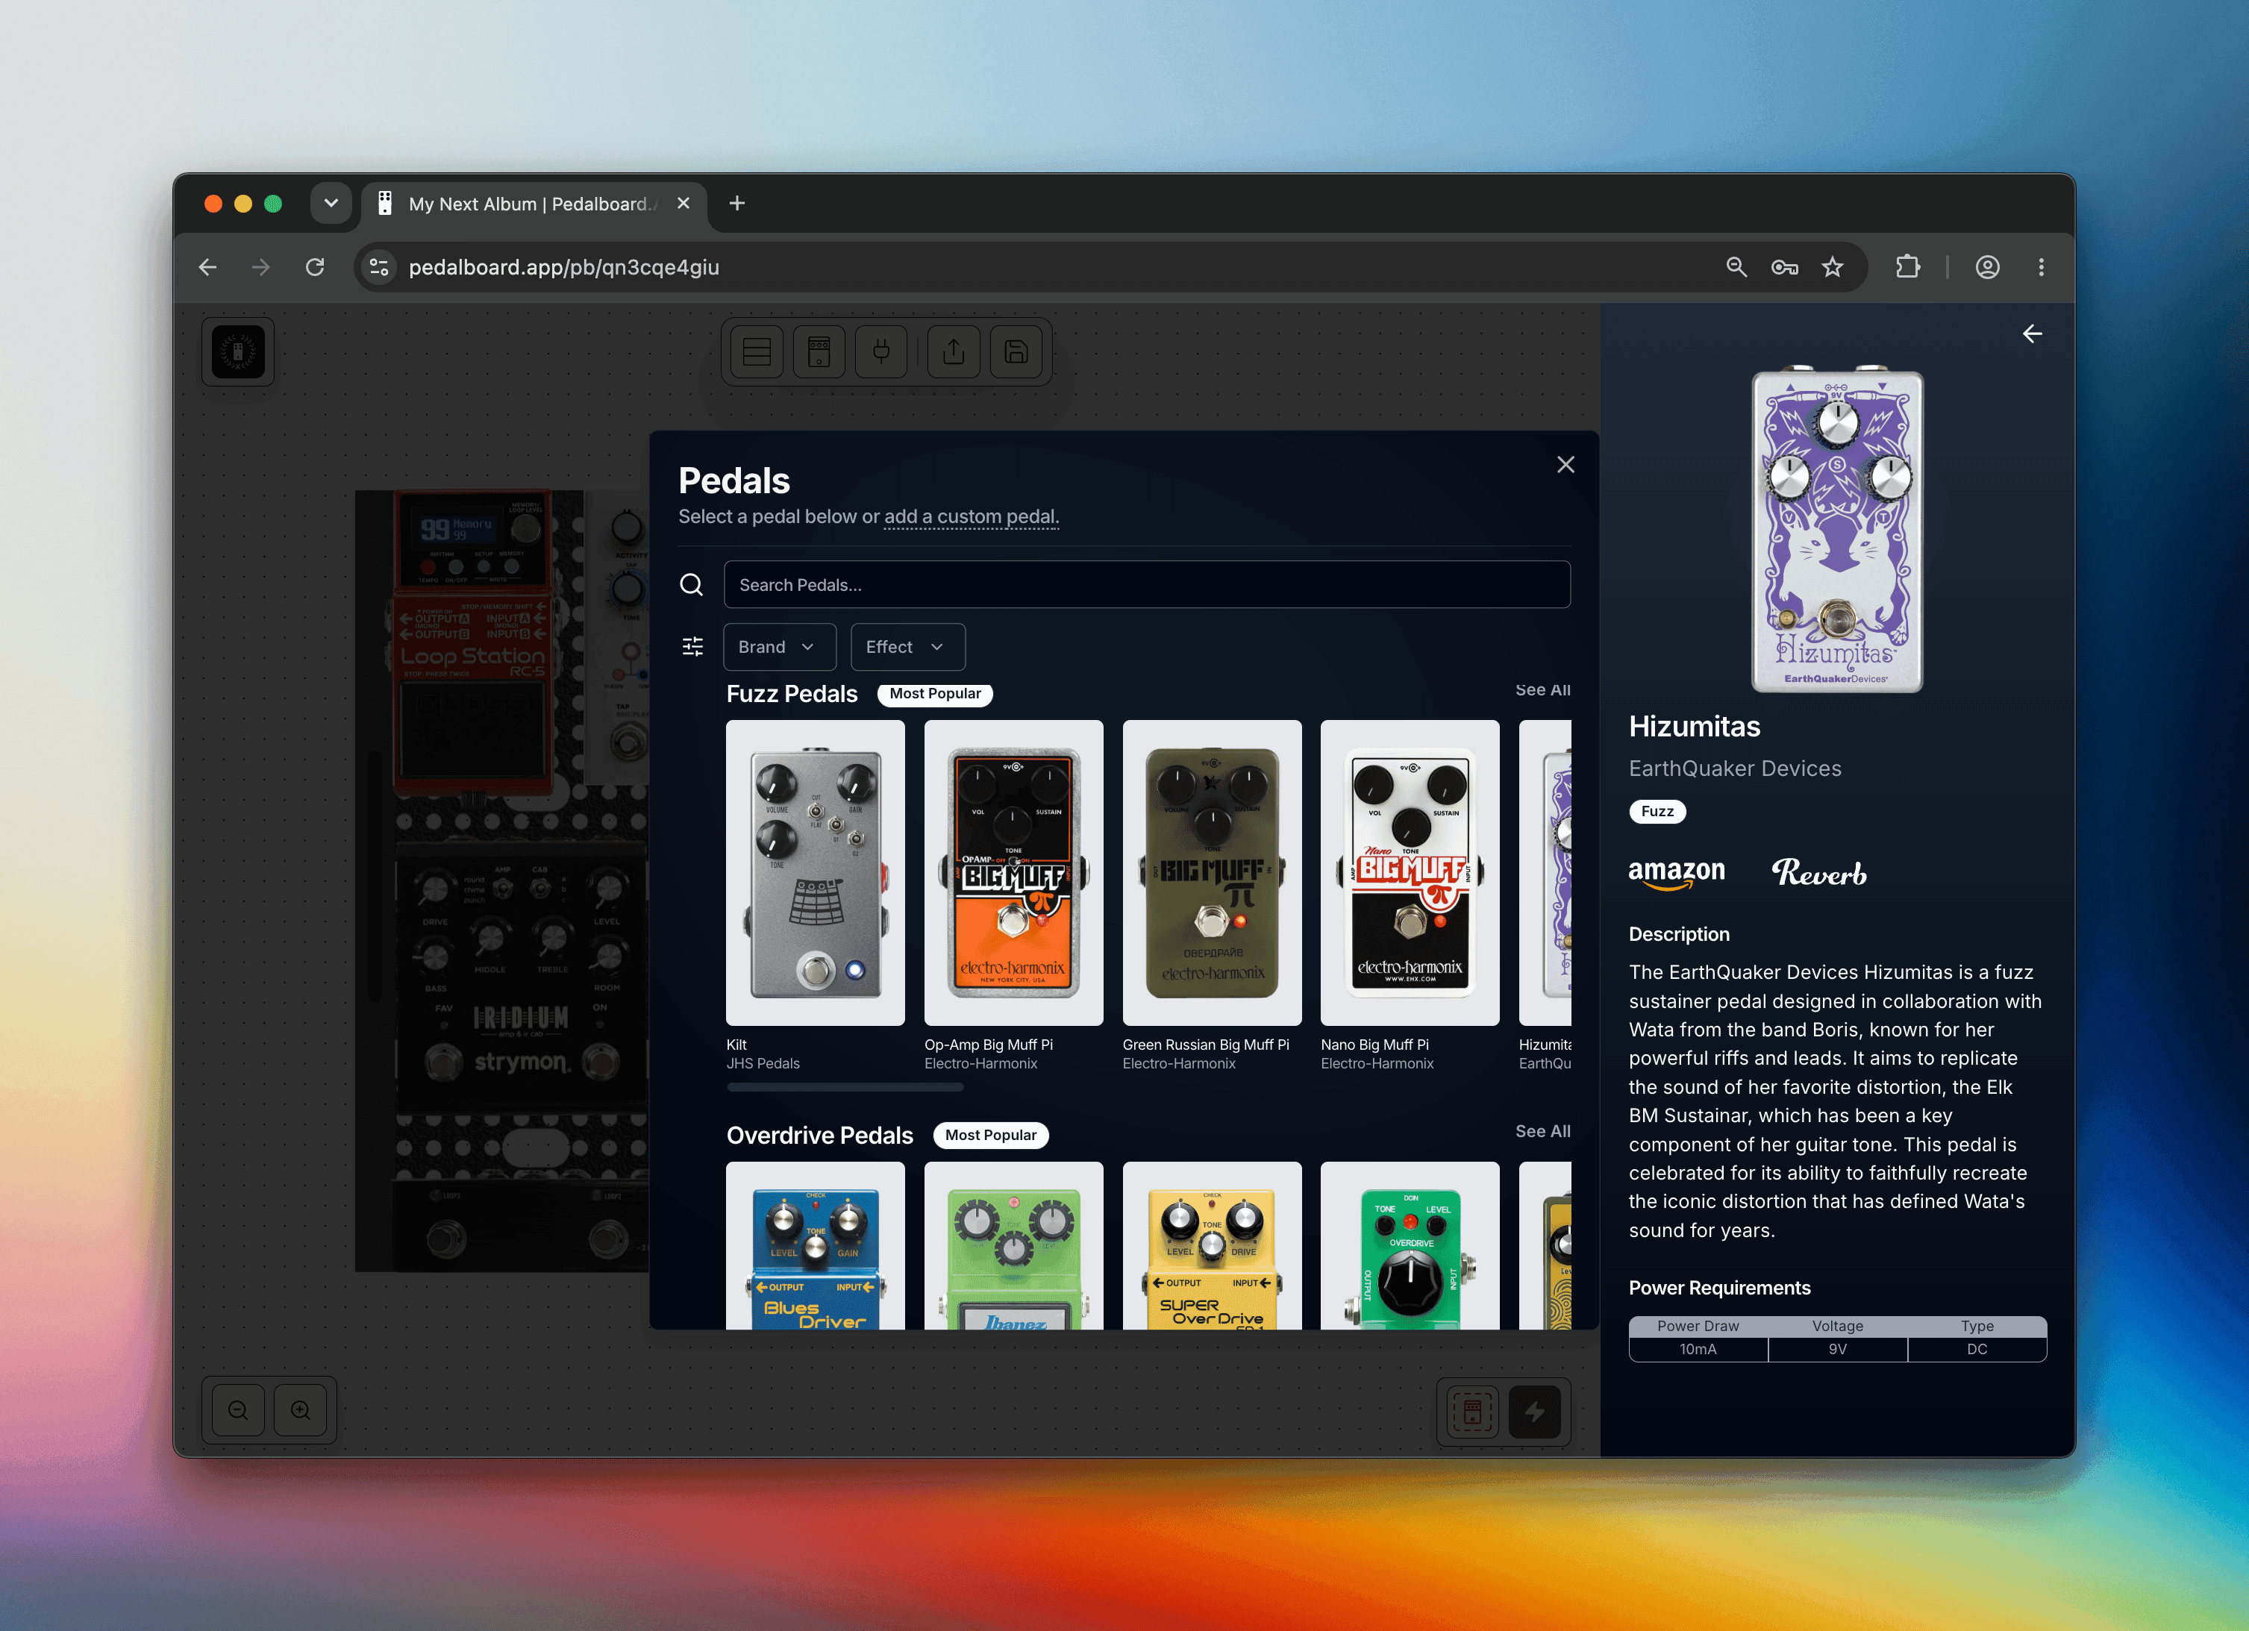
Task: Click the Fuzz pedals horizontal scrollbar
Action: pos(845,1088)
